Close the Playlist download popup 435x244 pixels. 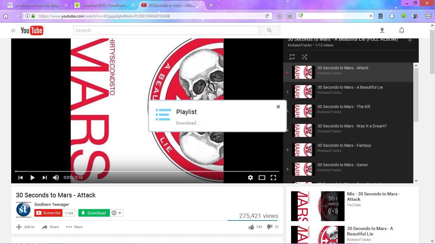tap(278, 107)
